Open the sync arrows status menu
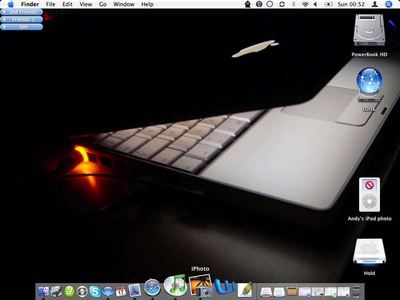This screenshot has height=300, width=400. click(282, 4)
